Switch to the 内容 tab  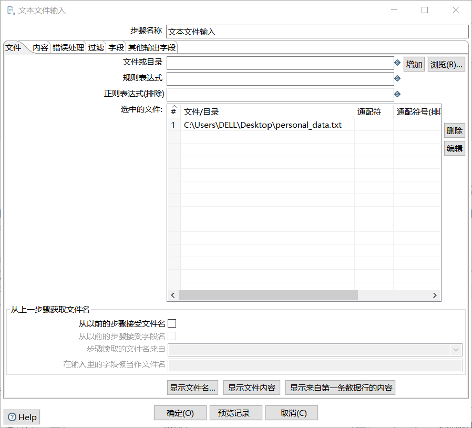[40, 47]
